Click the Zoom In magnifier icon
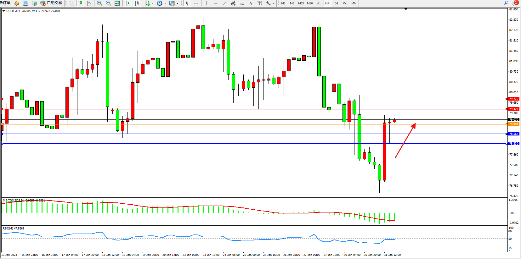Image resolution: width=521 pixels, height=259 pixels. (99, 3)
